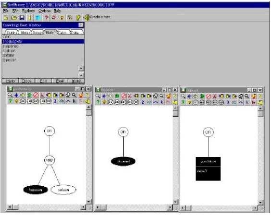271x216 pixels.
Task: Open the Options menu
Action: (44, 11)
